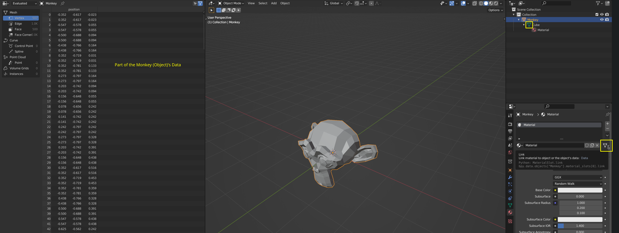Screen dimensions: 619x233
Task: Open the Select menu
Action: 263,3
